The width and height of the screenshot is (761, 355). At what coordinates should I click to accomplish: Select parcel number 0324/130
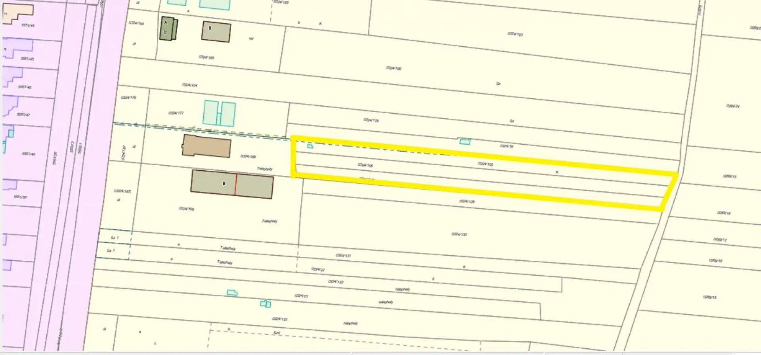459,234
